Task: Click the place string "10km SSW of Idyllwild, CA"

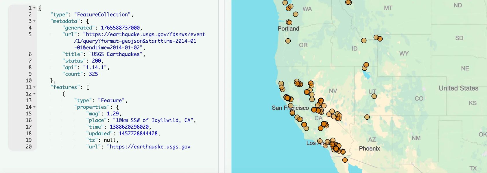Action: 153,121
